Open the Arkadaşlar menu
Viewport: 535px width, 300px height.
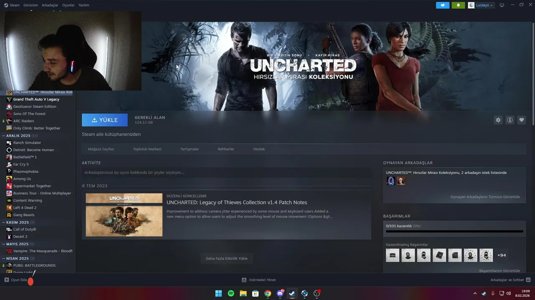[50, 5]
